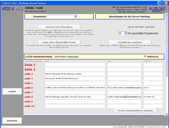
Task: Click the Zeile 6 text field
Action: click(75, 88)
